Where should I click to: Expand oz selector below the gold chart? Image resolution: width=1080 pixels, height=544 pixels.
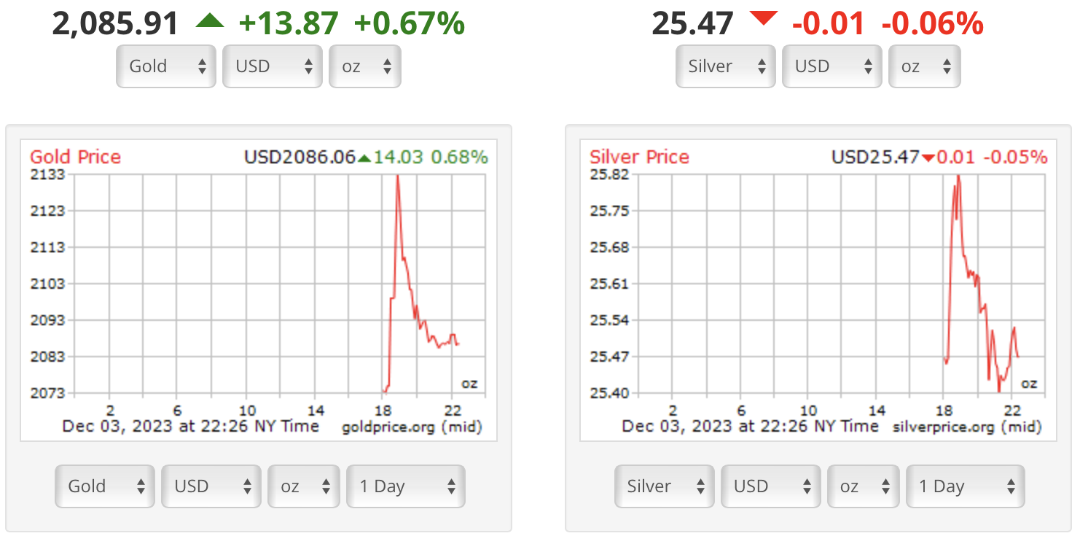coord(305,486)
